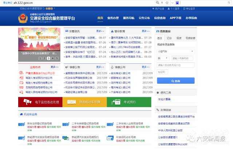The width and height of the screenshot is (233, 149).
Task: Click the camera icon on 电子监控违法处理
Action: click(x=28, y=102)
